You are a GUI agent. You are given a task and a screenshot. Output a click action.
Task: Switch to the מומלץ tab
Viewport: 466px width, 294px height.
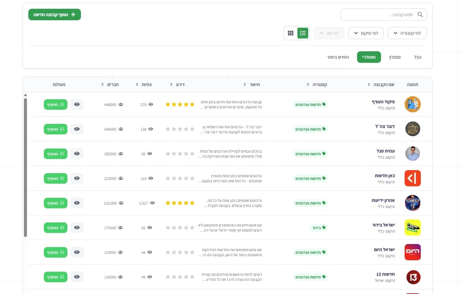[x=395, y=57]
